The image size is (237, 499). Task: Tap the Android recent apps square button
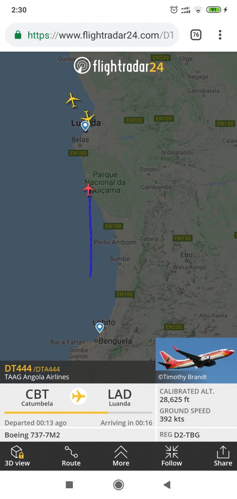click(70, 484)
